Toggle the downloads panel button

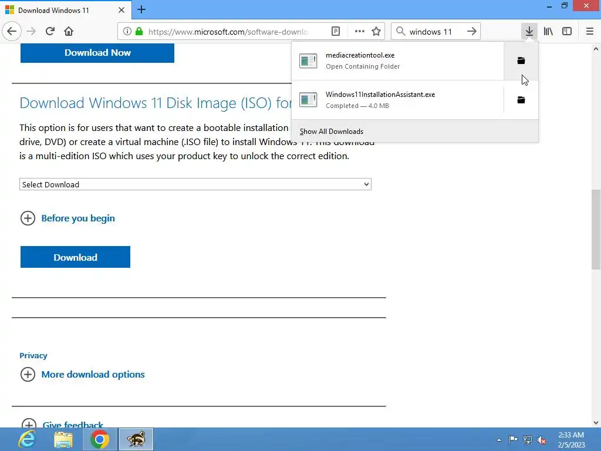529,32
